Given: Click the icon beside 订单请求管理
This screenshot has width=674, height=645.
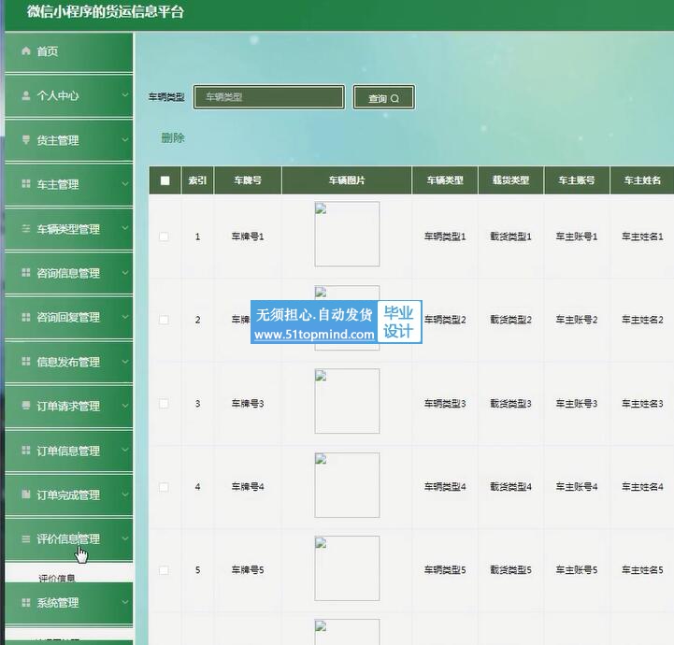Looking at the screenshot, I should point(26,406).
